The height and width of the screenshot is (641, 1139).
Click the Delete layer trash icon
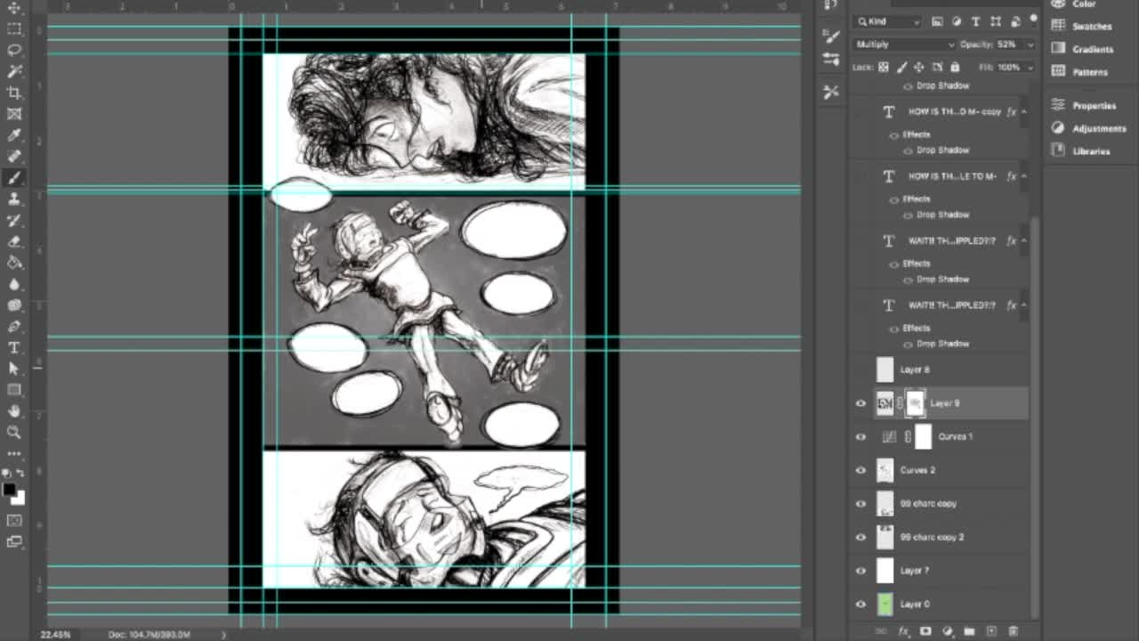coord(1014,631)
